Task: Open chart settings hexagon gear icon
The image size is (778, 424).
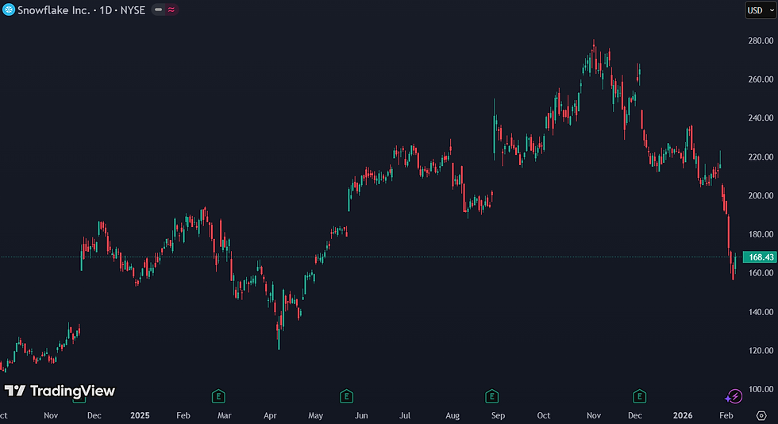Action: [x=761, y=415]
